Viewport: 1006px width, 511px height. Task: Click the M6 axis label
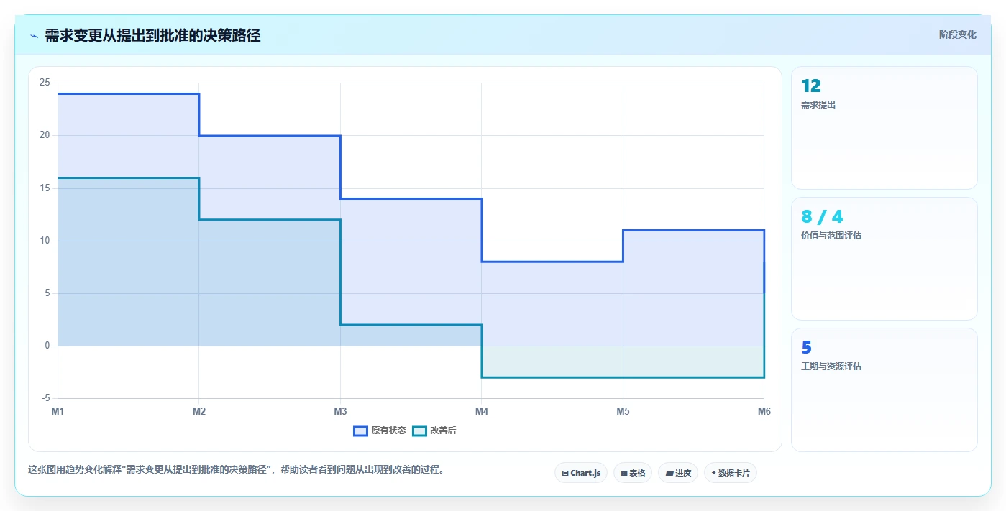tap(764, 411)
